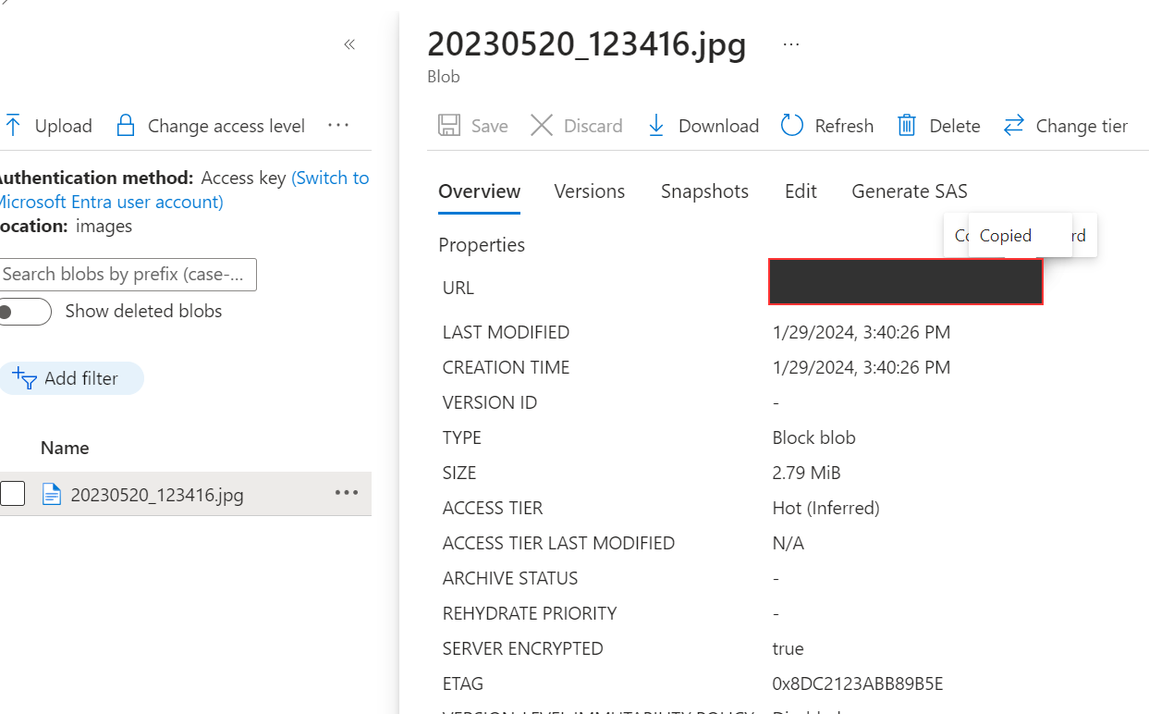Click the REHYDRATE PRIORITY property label
The width and height of the screenshot is (1149, 714).
[530, 613]
